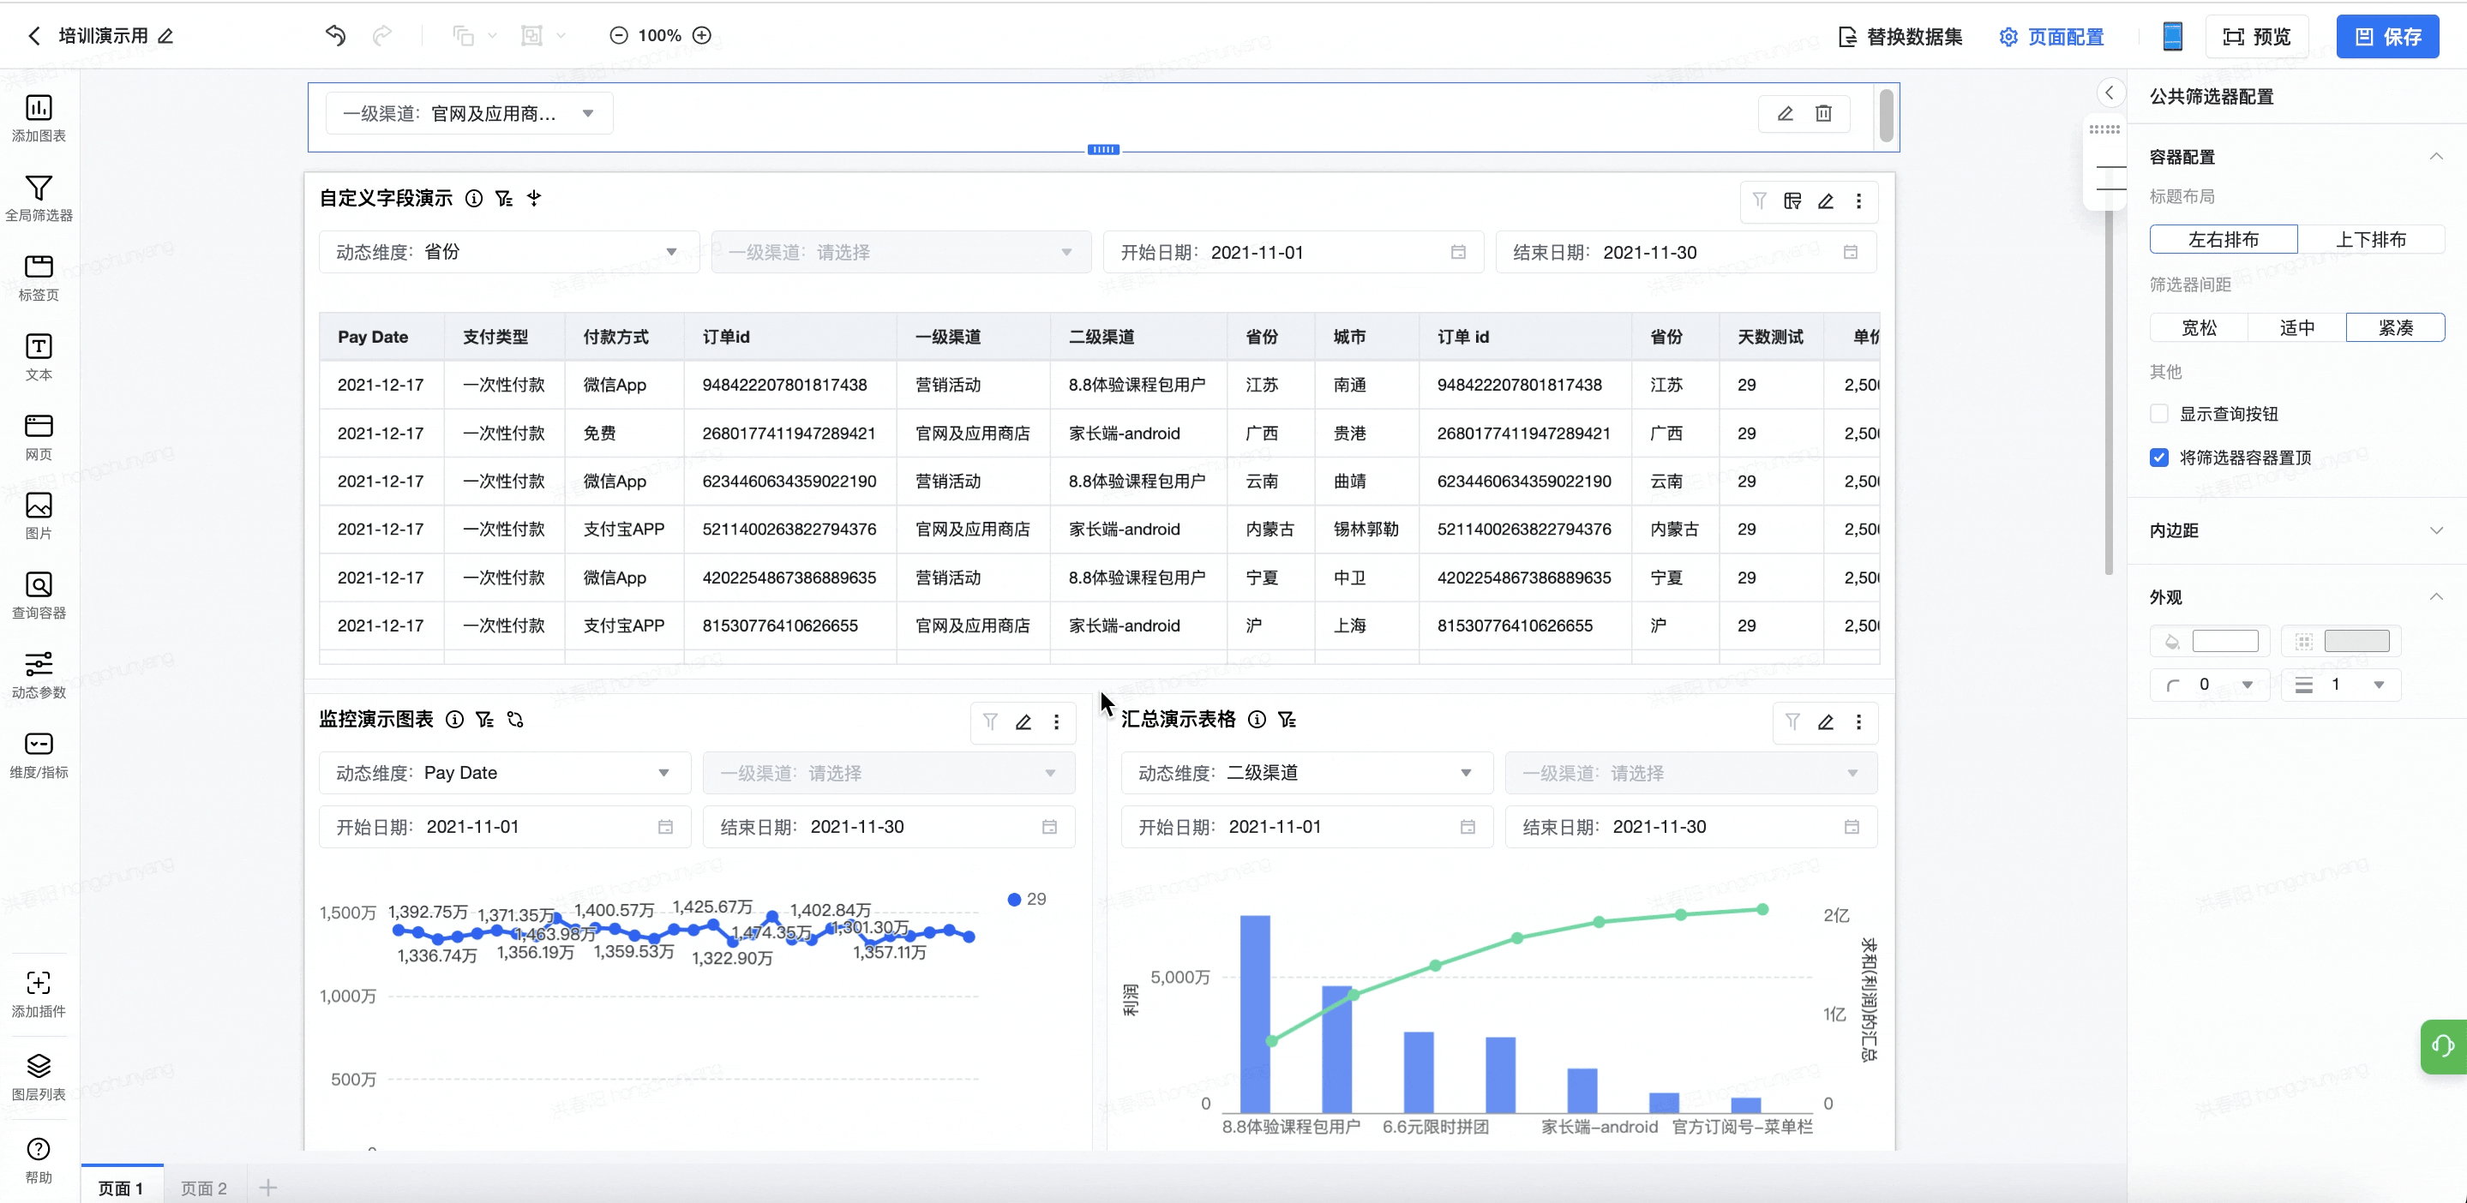Open 维度/指标 panel
This screenshot has height=1203, width=2467.
coord(39,755)
